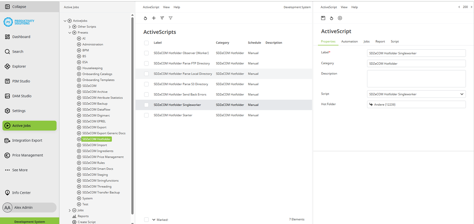Open the View menu of ActiveScripts
474x224 pixels.
click(166, 7)
